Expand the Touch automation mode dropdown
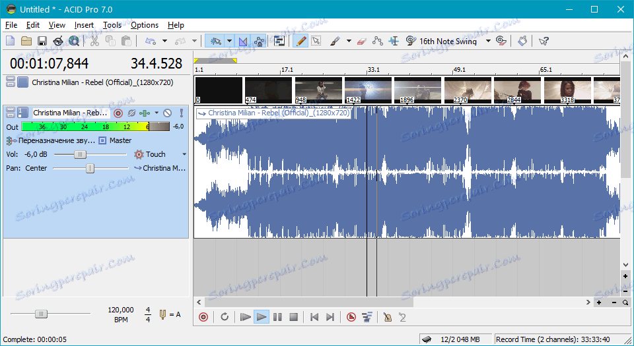634x346 pixels. (184, 154)
